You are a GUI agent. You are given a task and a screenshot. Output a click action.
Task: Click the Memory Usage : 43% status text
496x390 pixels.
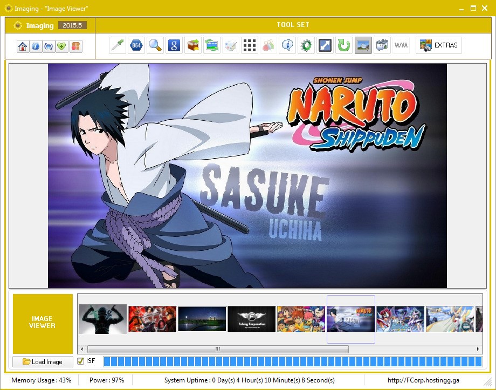42,380
